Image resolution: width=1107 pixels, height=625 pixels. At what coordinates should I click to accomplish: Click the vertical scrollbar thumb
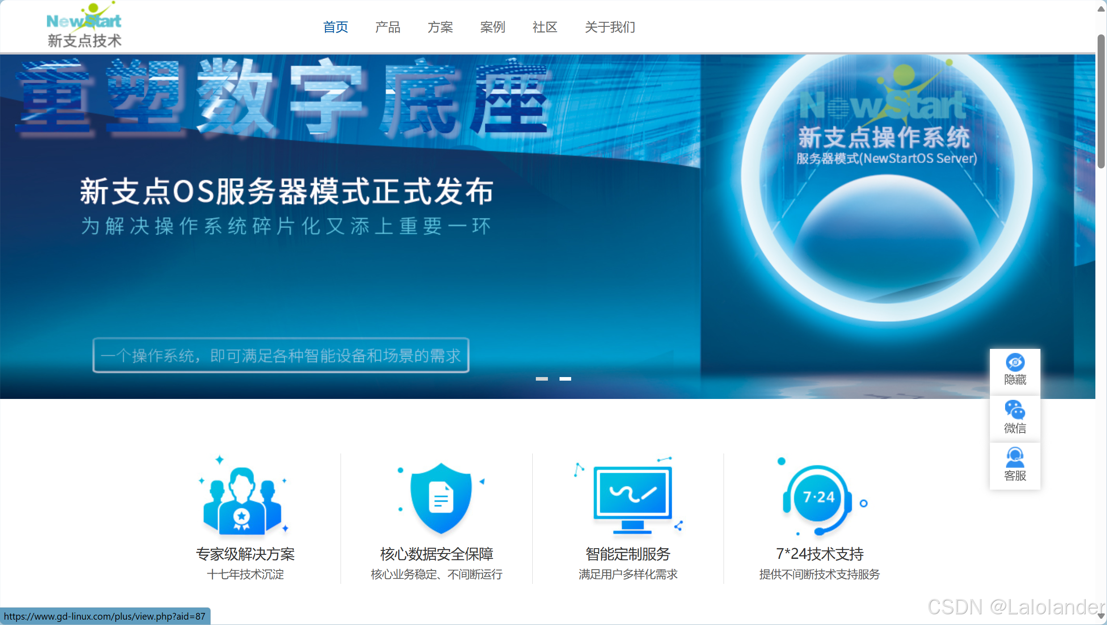coord(1101,101)
